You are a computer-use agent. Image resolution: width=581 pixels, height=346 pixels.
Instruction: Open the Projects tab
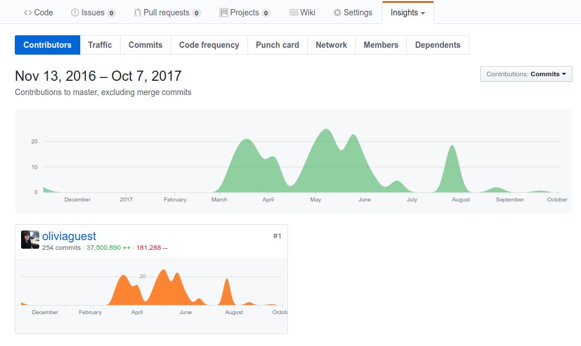pos(245,13)
